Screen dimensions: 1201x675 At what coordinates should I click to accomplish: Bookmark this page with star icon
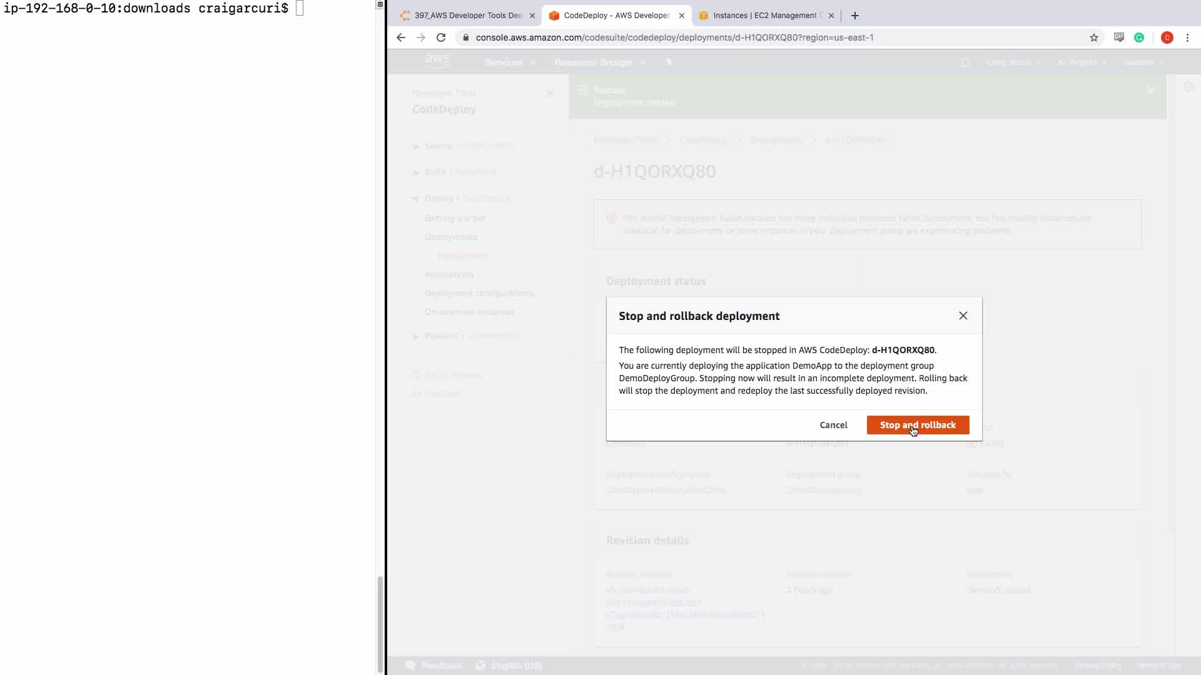(x=1093, y=37)
